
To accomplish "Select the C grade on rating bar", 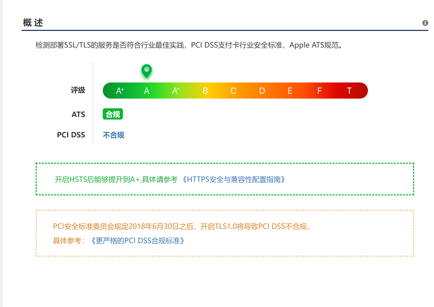I will (233, 91).
